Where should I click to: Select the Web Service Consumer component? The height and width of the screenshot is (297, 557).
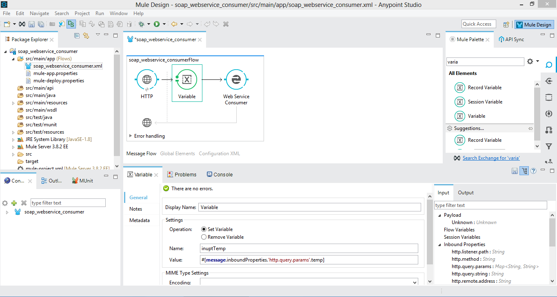click(236, 80)
